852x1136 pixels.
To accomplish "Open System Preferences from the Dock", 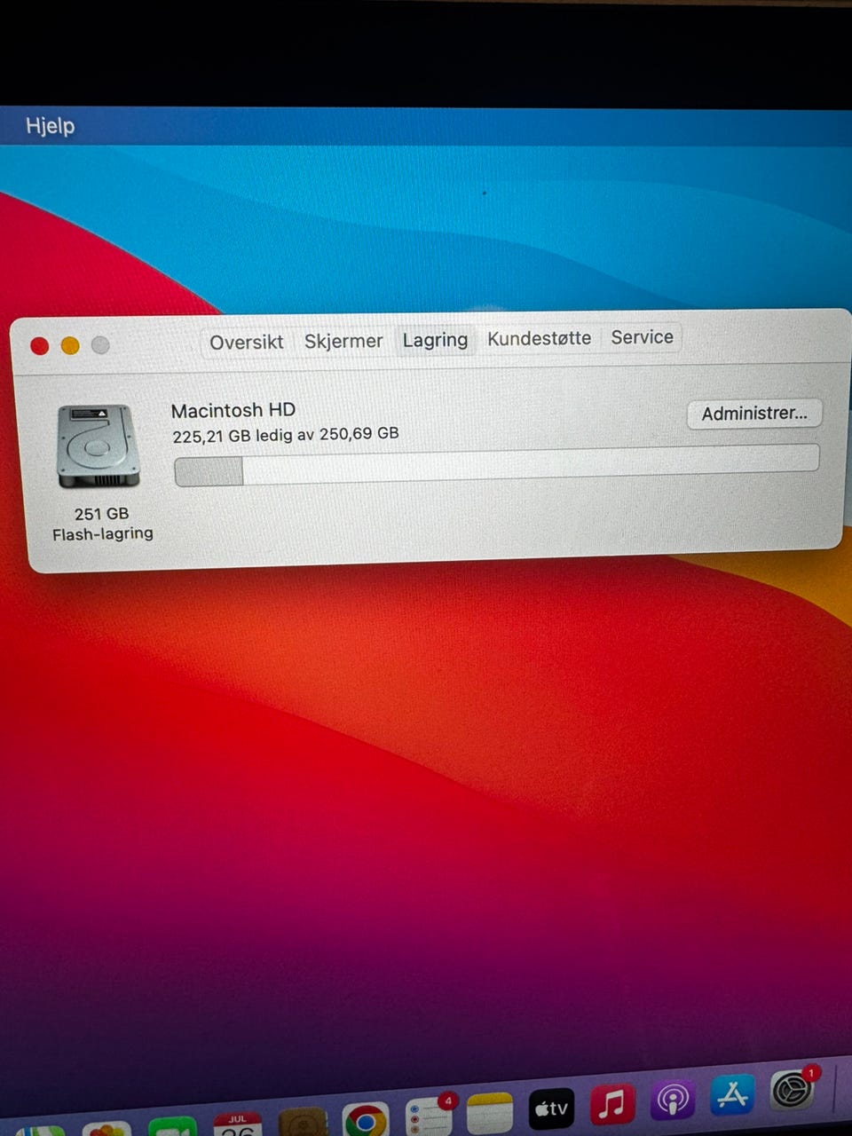I will point(791,1089).
